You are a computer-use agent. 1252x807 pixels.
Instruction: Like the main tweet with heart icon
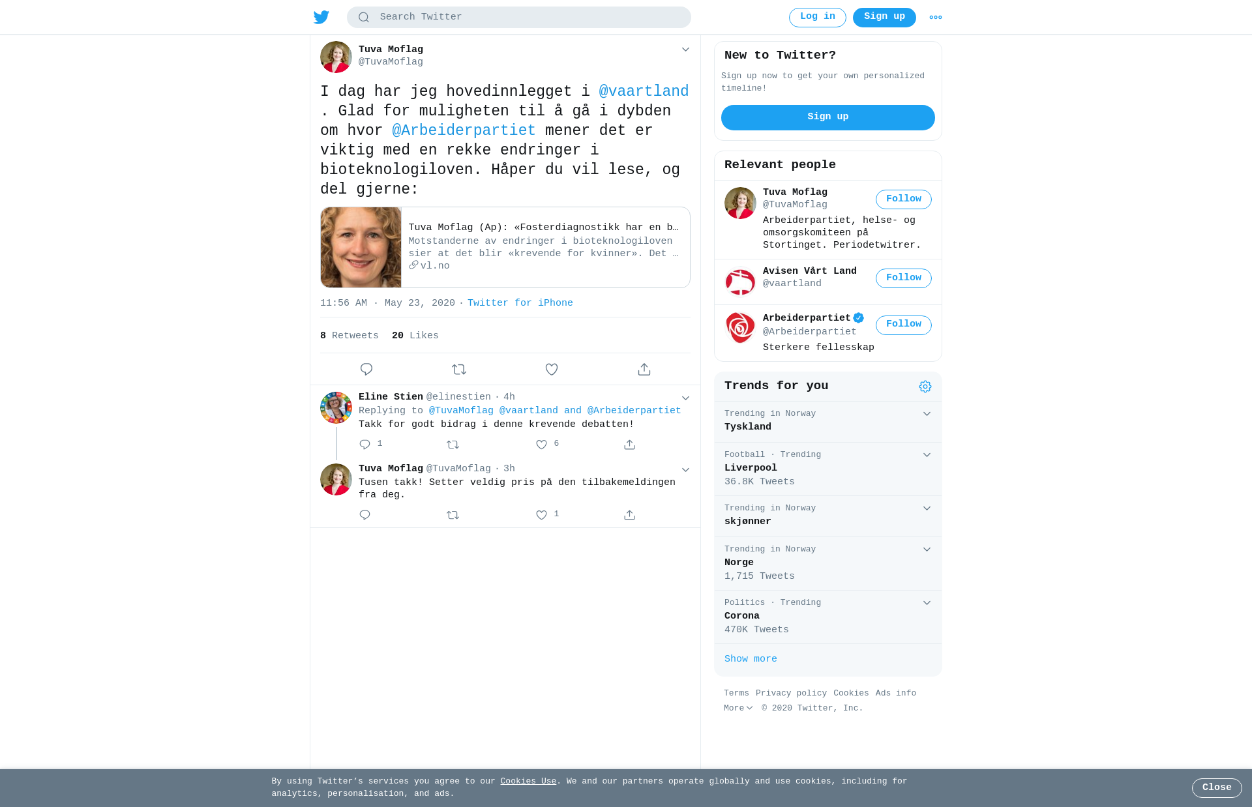point(552,370)
